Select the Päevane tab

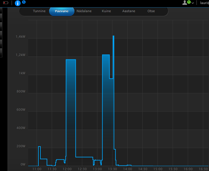tap(62, 11)
